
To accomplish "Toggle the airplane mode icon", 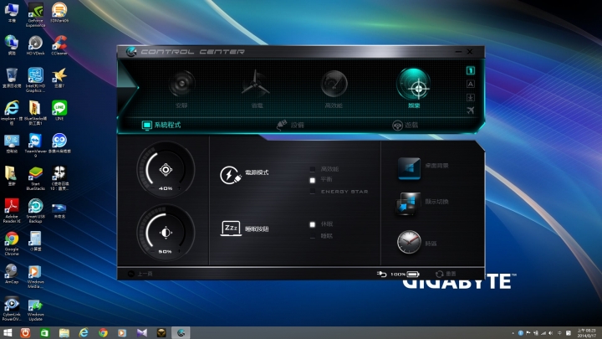I will [470, 110].
